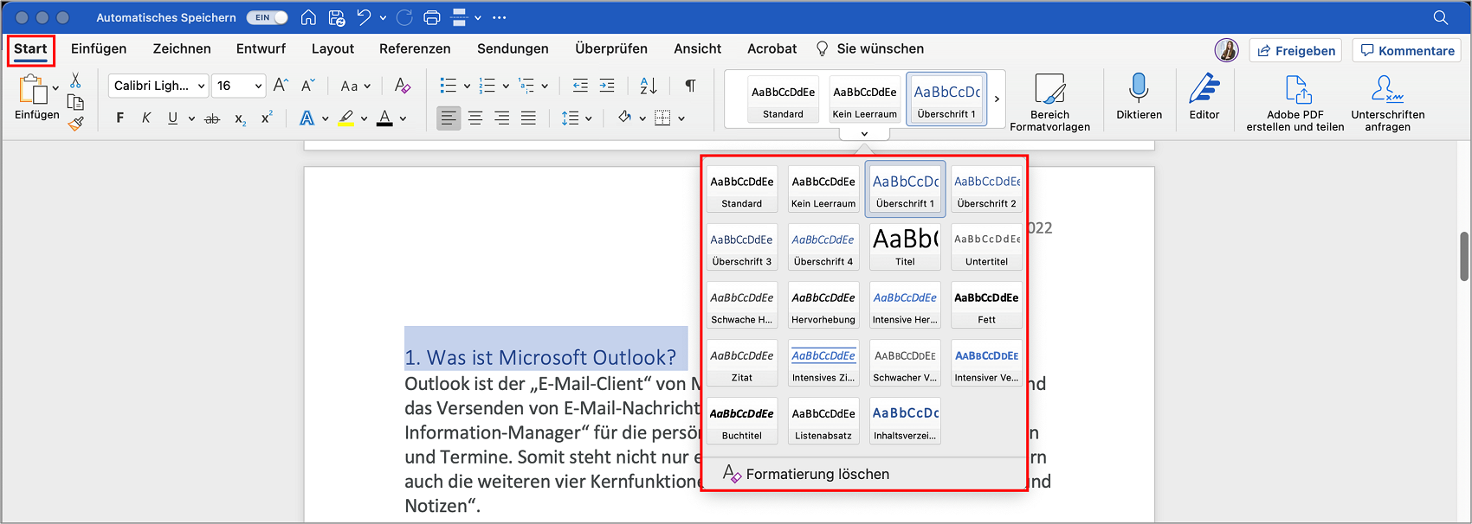The height and width of the screenshot is (524, 1472).
Task: Apply black font color button
Action: (384, 118)
